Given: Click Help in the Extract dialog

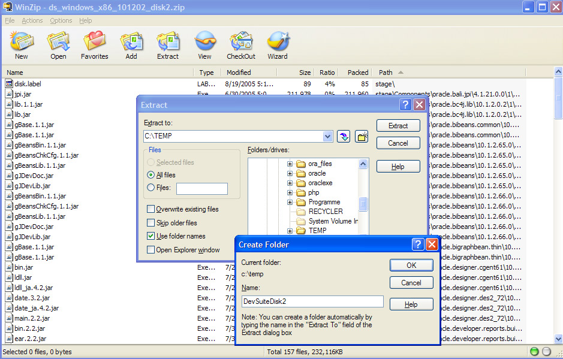Looking at the screenshot, I should 398,167.
